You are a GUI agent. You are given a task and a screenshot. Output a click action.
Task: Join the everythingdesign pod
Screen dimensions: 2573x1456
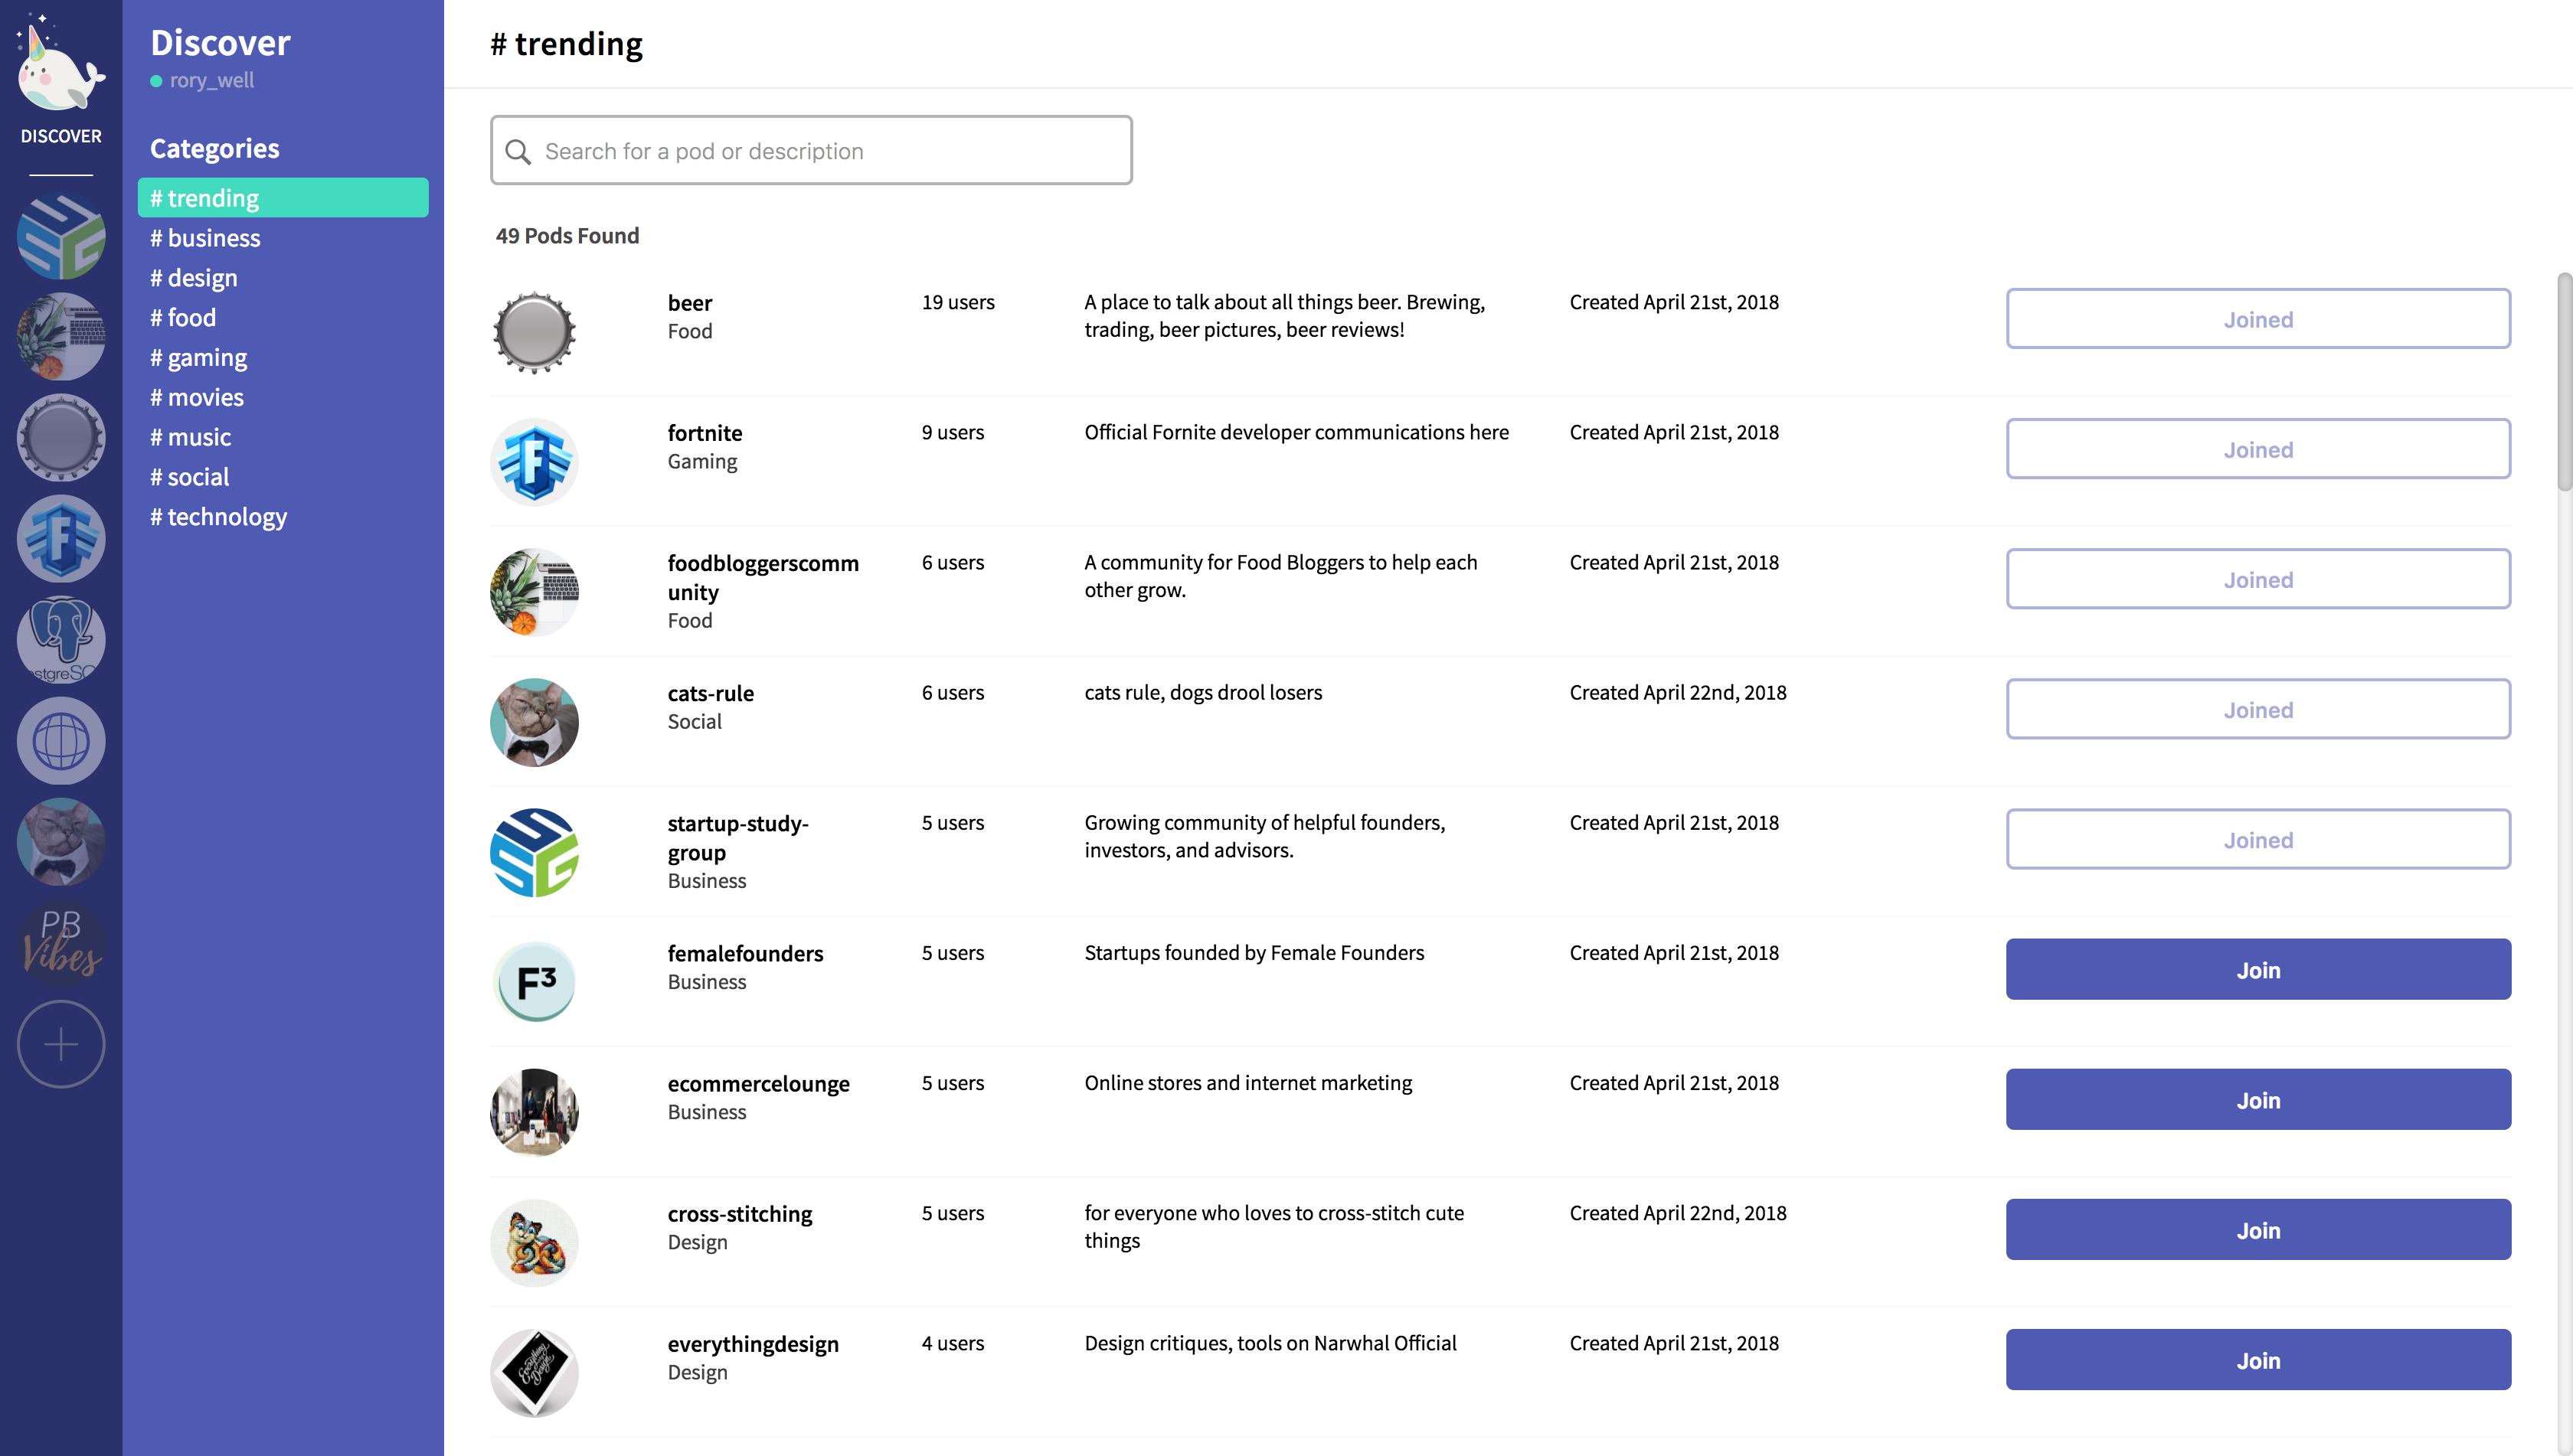click(x=2257, y=1359)
